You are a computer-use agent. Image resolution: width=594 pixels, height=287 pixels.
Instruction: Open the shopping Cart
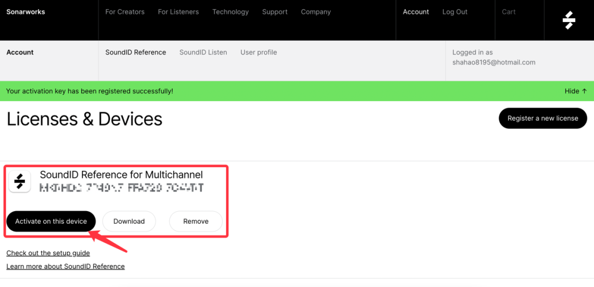tap(509, 12)
